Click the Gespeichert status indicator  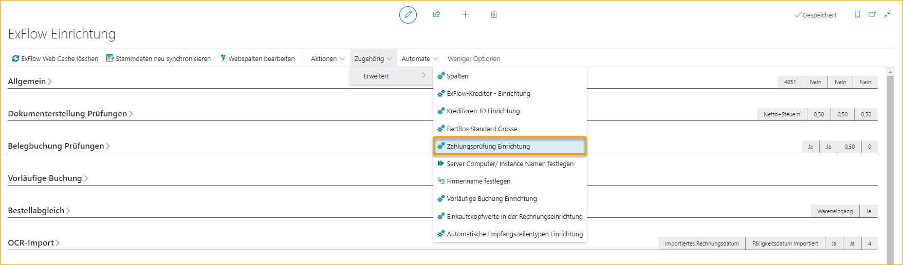coord(816,15)
